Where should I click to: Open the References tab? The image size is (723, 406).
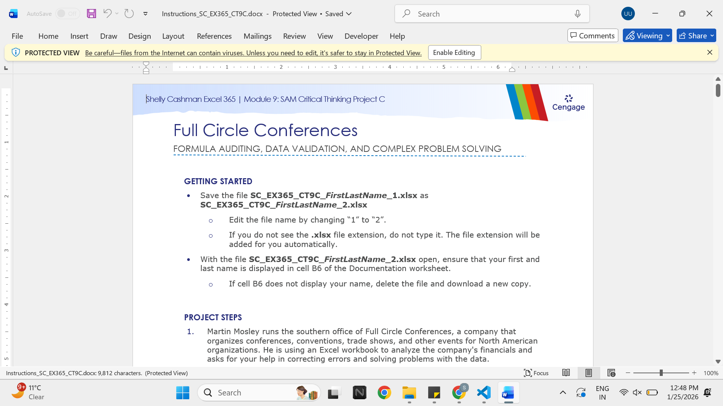214,36
